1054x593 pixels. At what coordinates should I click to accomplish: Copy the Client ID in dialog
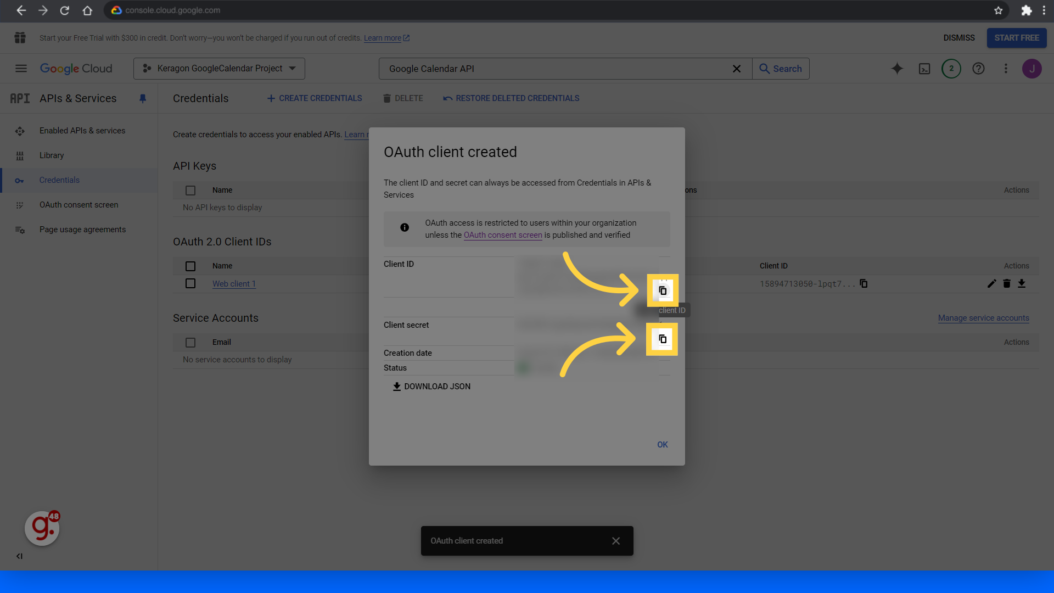click(663, 290)
